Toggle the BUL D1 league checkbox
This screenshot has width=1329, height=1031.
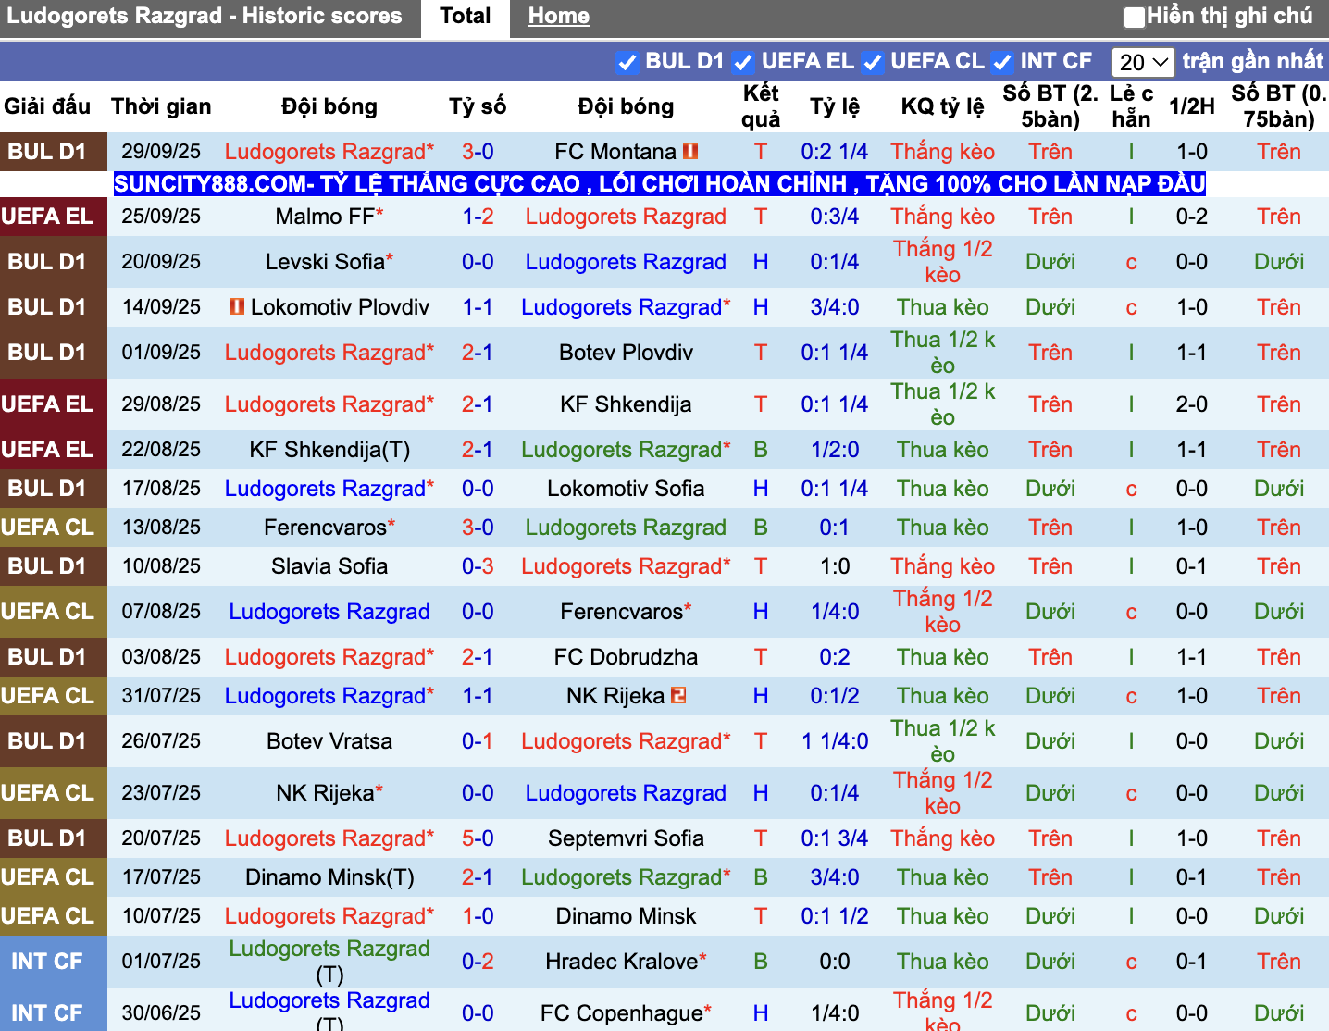coord(627,62)
